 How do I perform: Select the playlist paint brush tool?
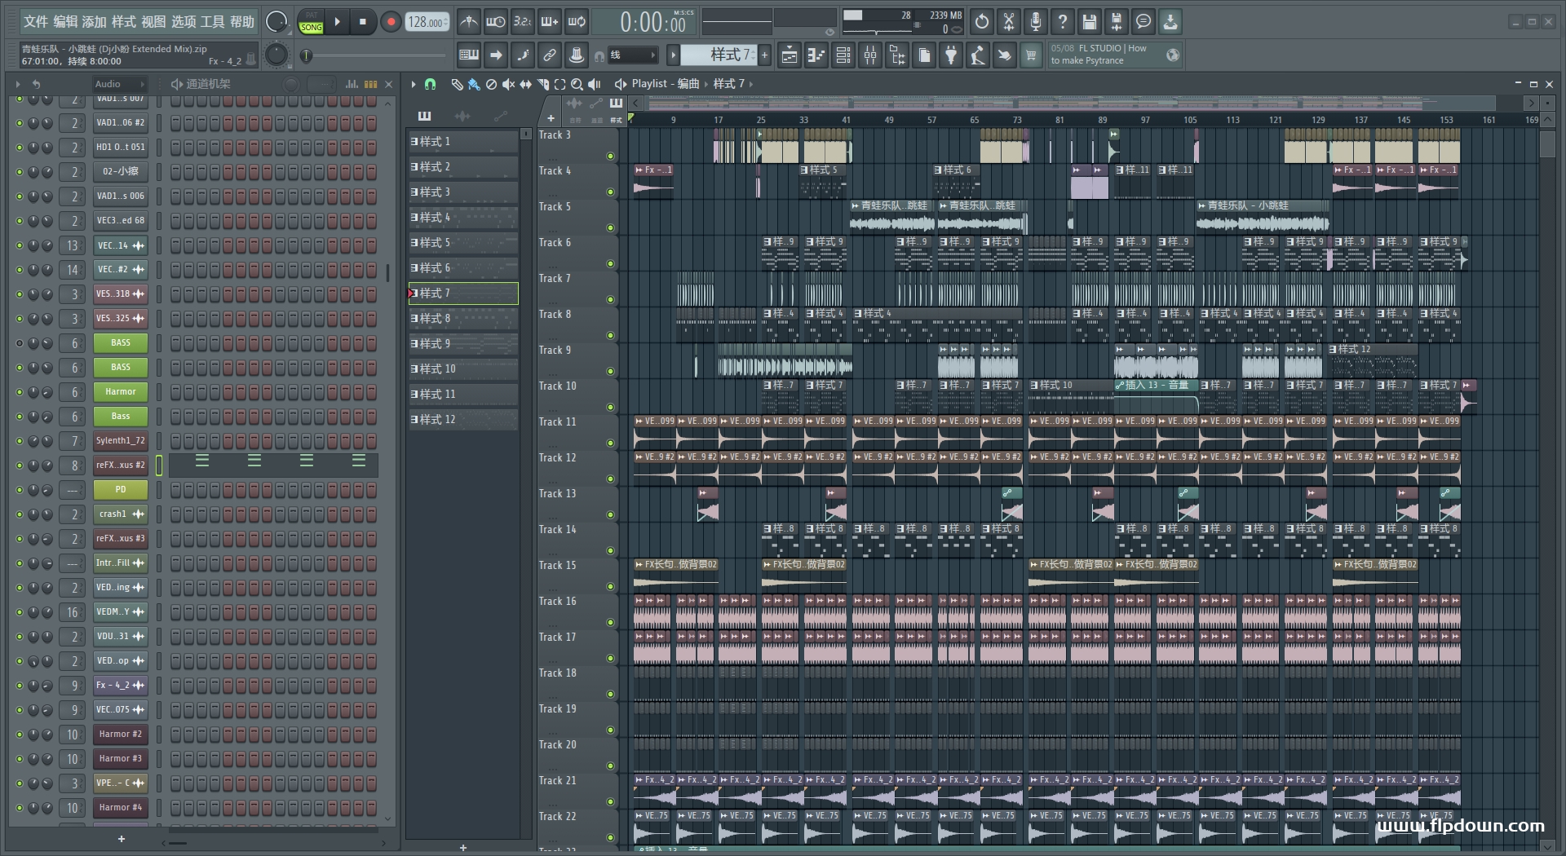(474, 84)
